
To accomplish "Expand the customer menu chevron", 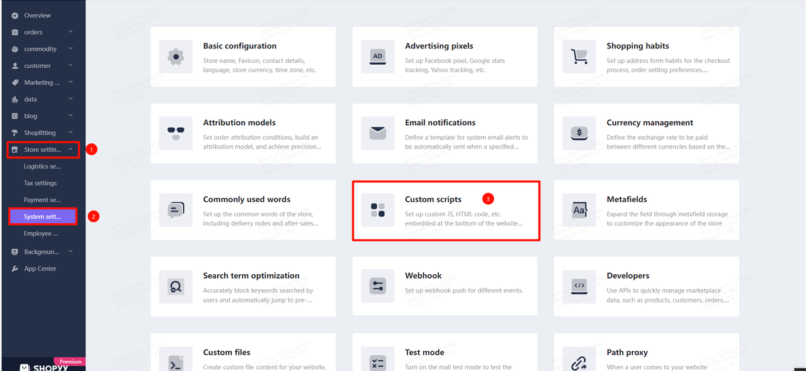I will [71, 65].
